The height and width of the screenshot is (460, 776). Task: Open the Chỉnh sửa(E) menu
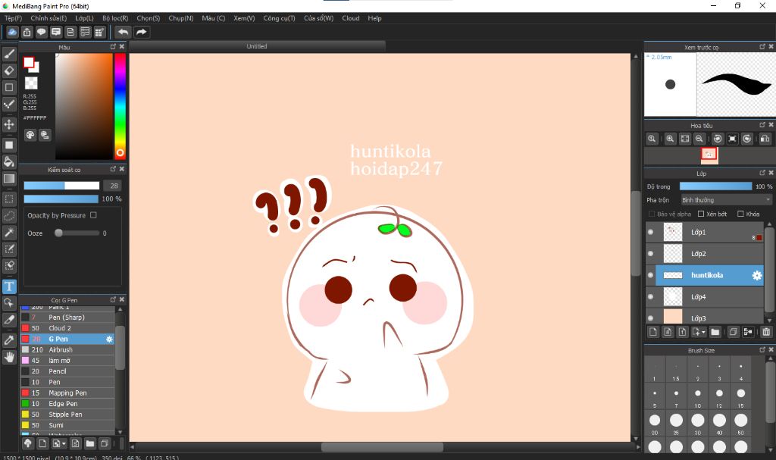(x=48, y=18)
